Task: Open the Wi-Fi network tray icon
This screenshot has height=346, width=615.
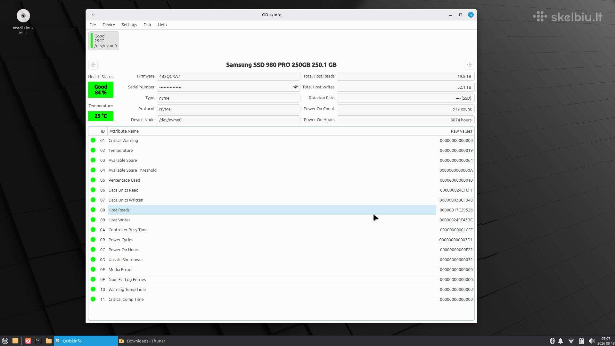Action: click(x=571, y=341)
